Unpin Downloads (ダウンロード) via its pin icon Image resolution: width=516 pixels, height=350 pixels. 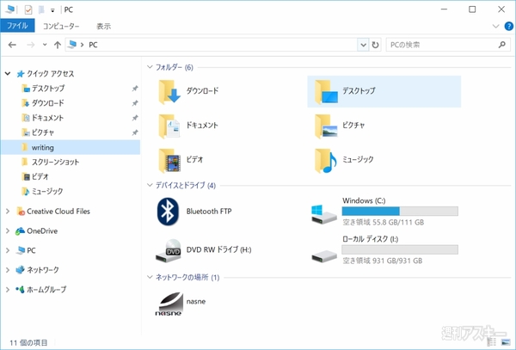(x=135, y=103)
